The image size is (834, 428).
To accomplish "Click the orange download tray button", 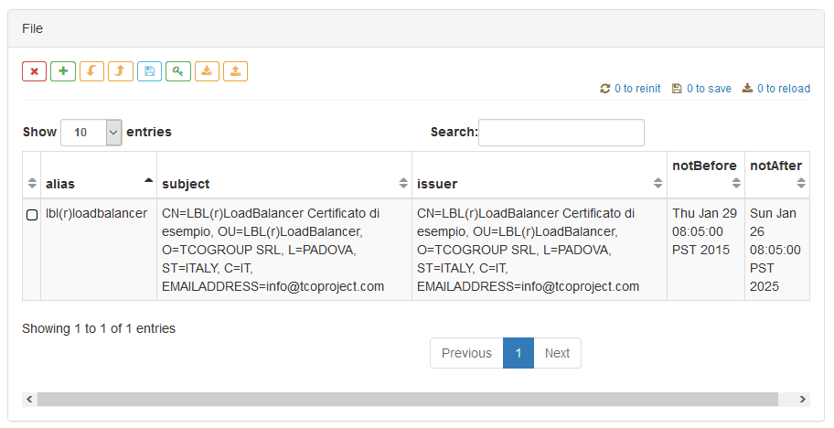I will [x=207, y=71].
